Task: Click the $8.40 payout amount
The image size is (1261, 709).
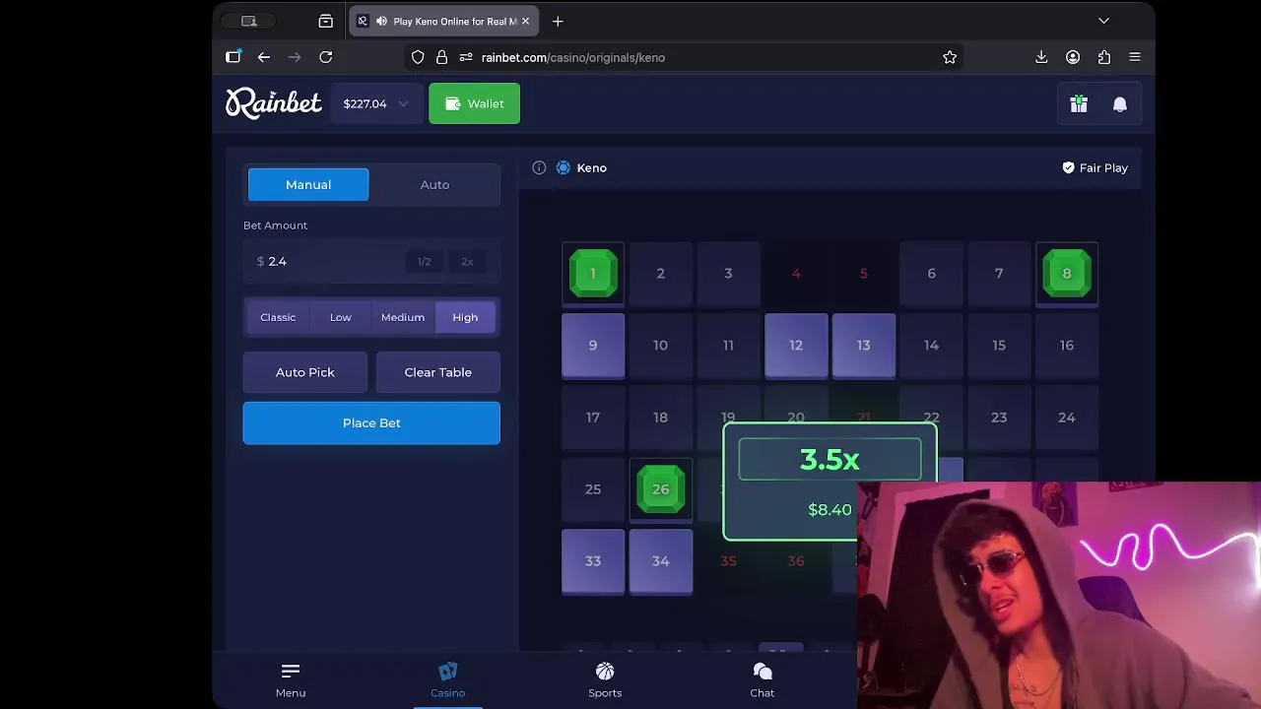Action: pyautogui.click(x=830, y=509)
